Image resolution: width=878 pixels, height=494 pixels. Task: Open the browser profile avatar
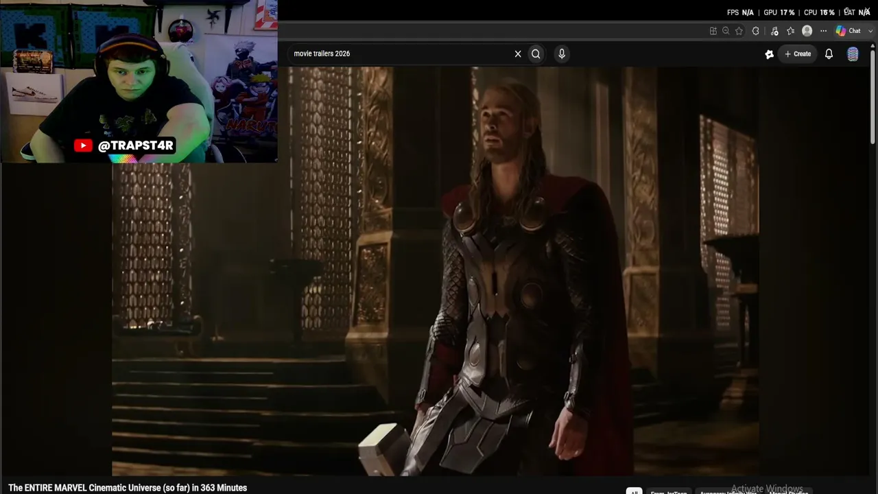[x=807, y=31]
